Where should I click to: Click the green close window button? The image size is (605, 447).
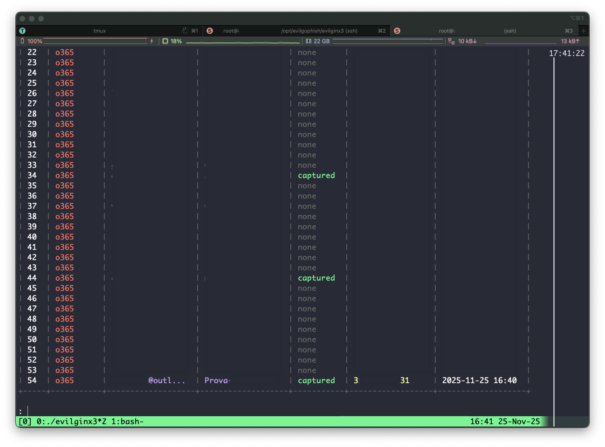[x=41, y=19]
